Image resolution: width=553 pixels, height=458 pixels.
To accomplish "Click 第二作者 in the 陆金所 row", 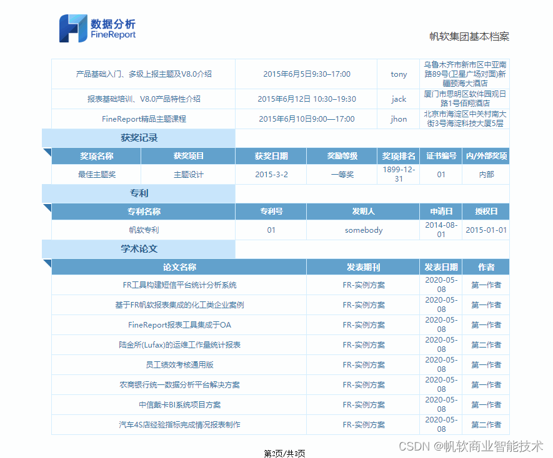I will point(486,345).
